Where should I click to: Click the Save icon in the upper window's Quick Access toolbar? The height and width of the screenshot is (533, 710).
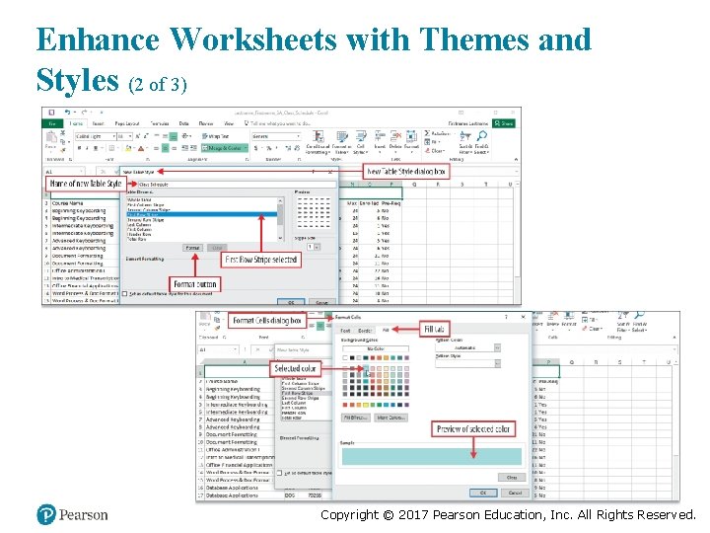tap(51, 112)
